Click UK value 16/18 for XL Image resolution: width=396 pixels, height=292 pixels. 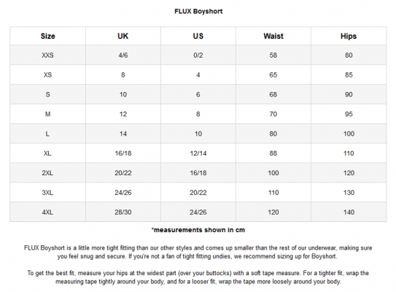[x=123, y=153]
